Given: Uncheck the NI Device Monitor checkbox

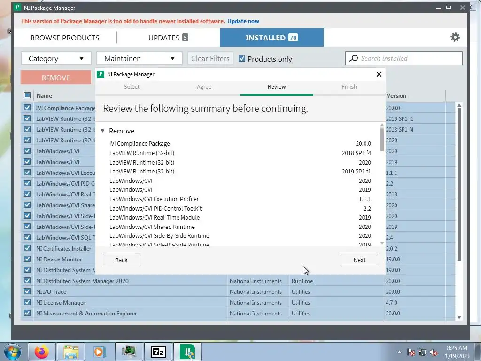Looking at the screenshot, I should click(x=27, y=259).
